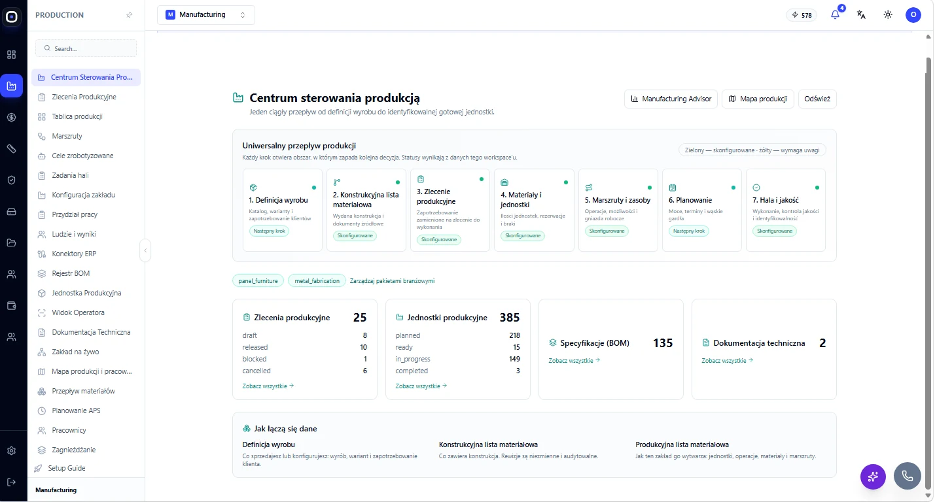The image size is (935, 502).
Task: Open the Manufacturing workspace dropdown
Action: [206, 14]
